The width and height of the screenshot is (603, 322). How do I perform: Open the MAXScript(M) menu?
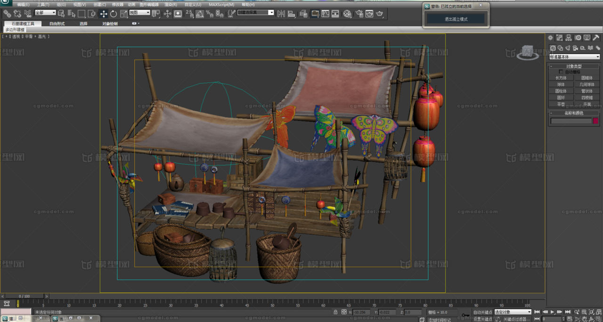tap(221, 5)
